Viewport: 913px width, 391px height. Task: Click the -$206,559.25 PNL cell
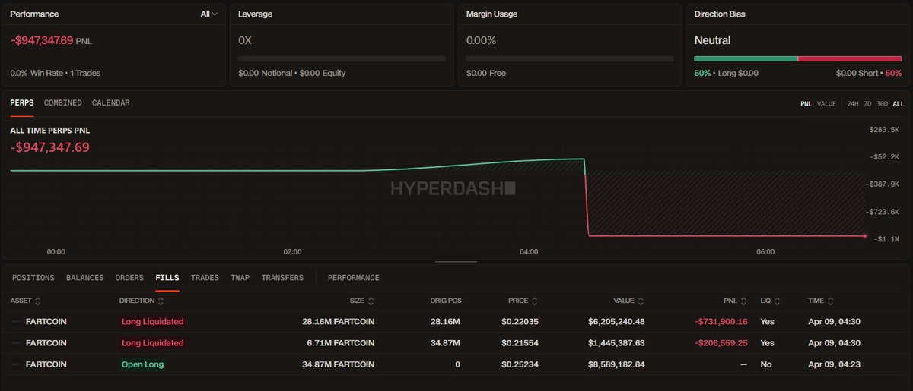point(721,343)
